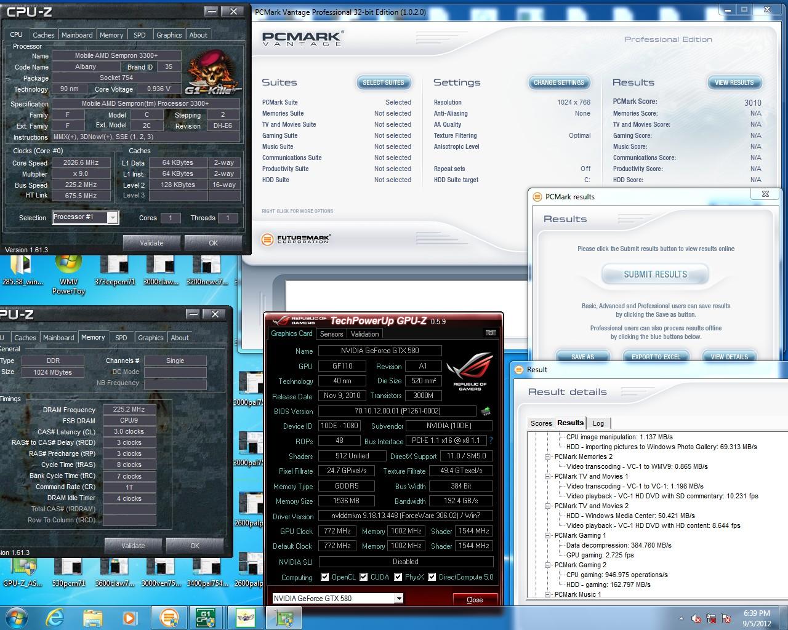Click the VIEW DETAILS button
Image resolution: width=788 pixels, height=630 pixels.
[x=729, y=356]
